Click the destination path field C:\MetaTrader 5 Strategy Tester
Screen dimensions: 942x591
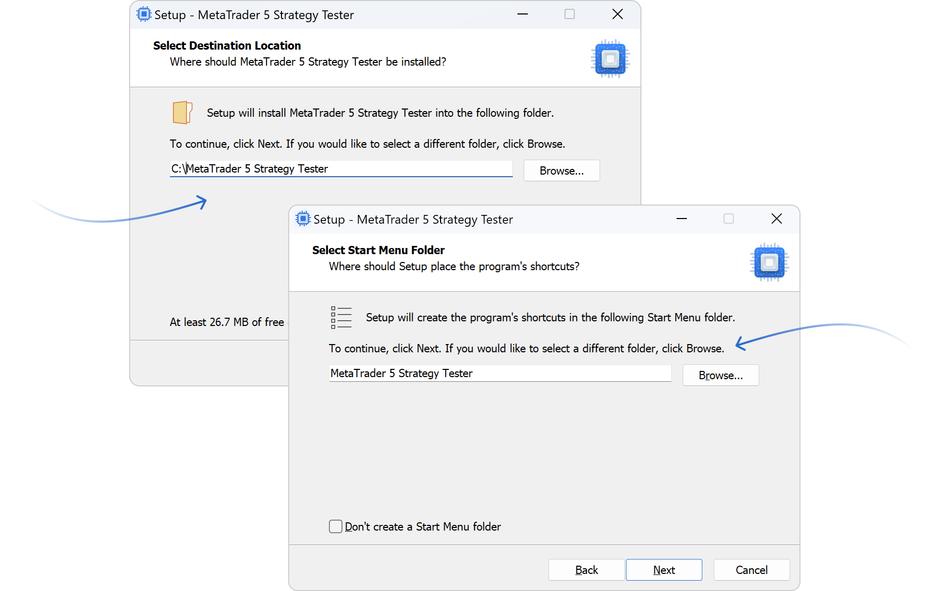point(341,168)
